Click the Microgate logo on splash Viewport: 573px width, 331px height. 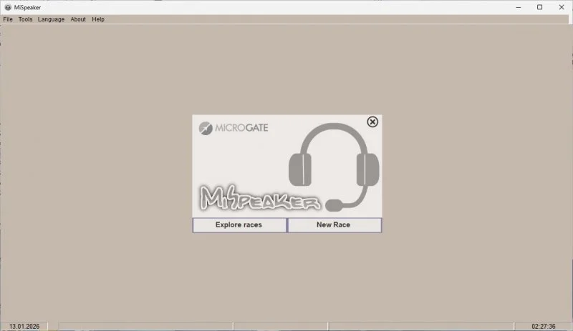[x=233, y=128]
